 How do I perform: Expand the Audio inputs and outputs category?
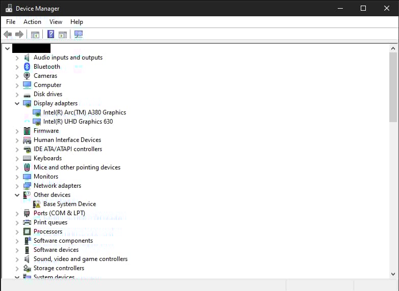pyautogui.click(x=17, y=57)
